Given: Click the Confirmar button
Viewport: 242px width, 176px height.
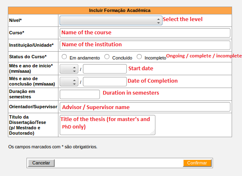Looking at the screenshot, I should pos(197,163).
